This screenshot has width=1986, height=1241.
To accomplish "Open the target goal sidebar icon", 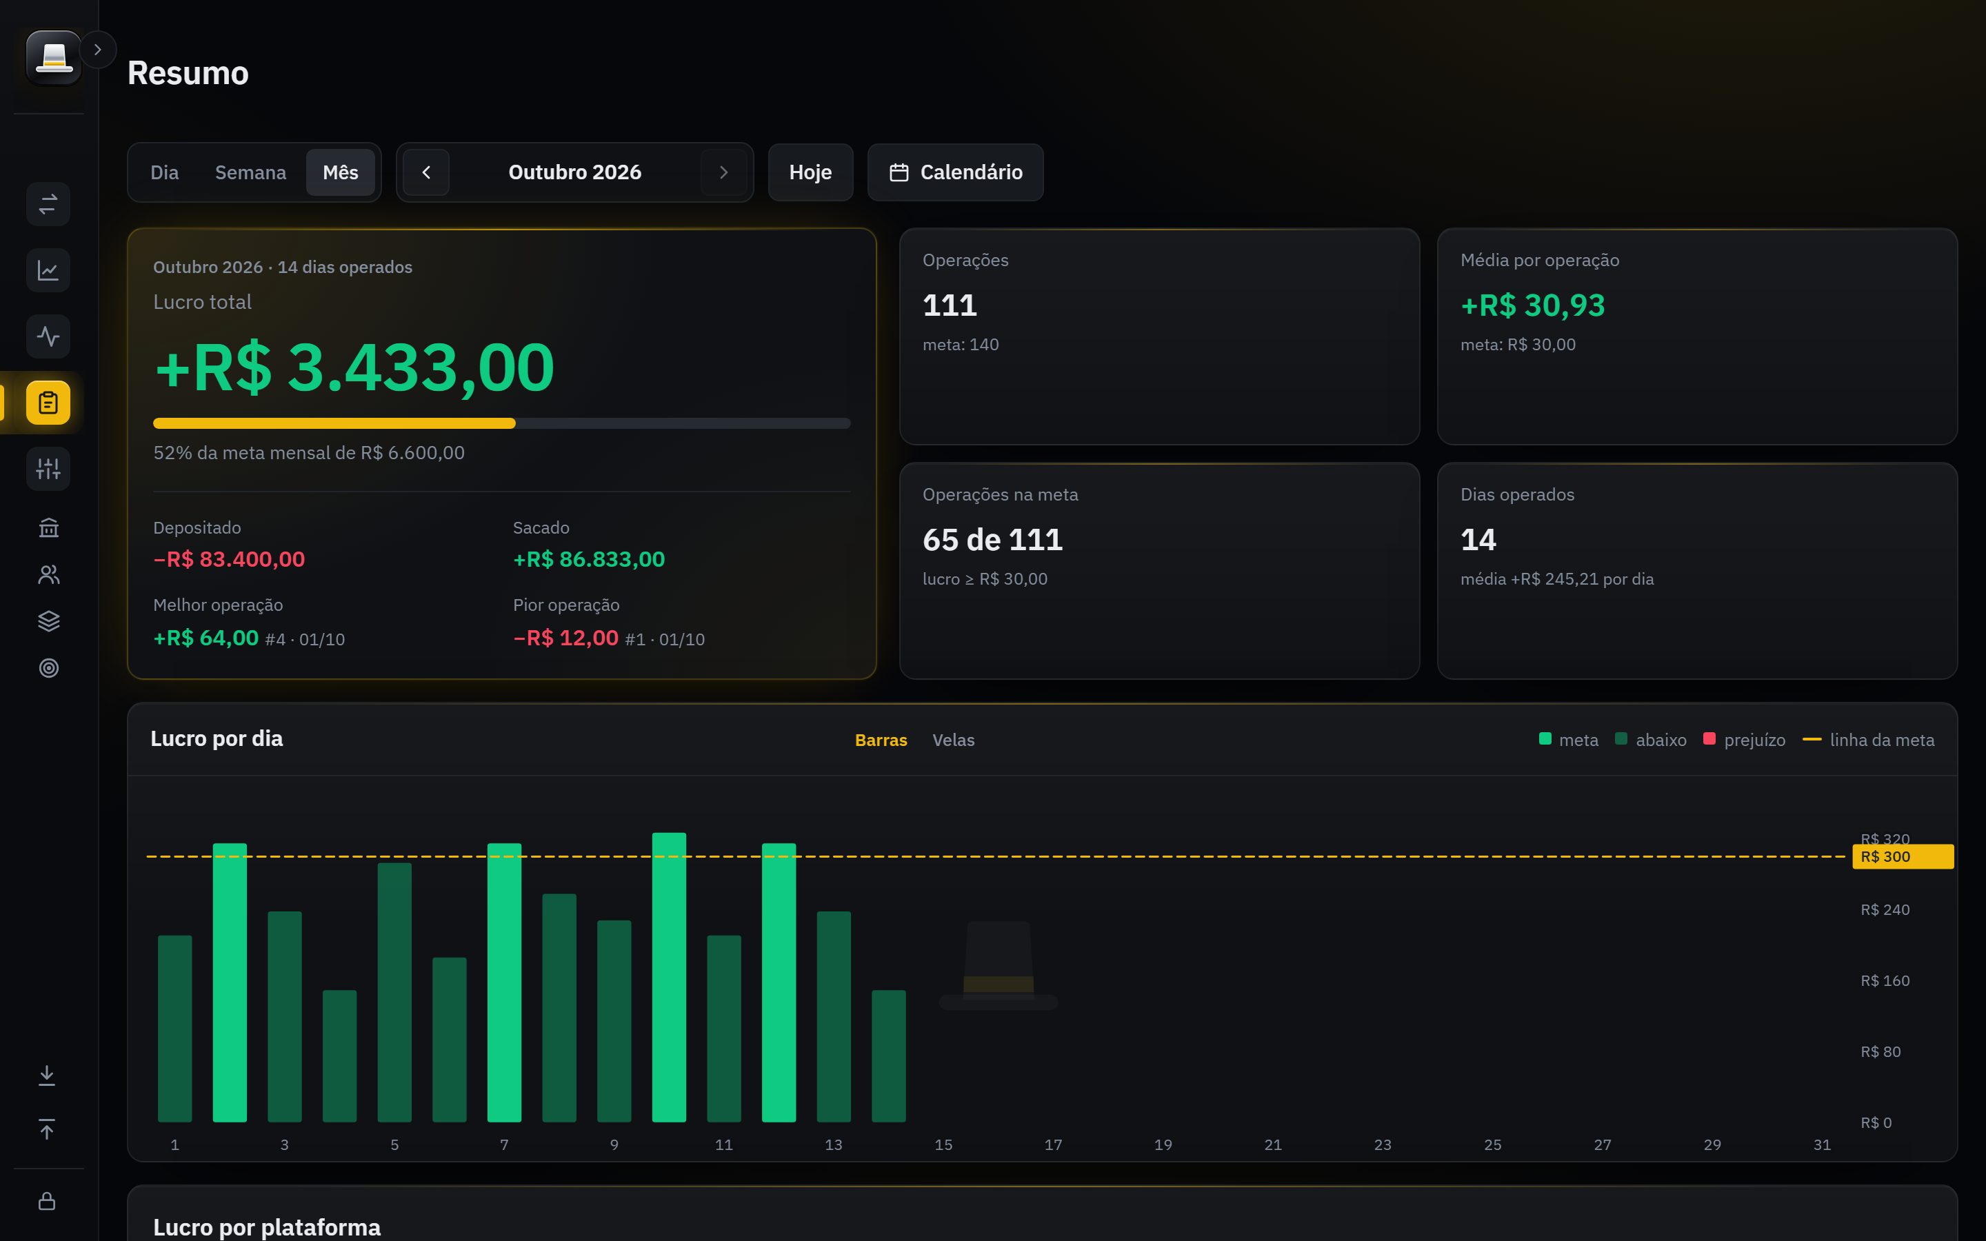I will pyautogui.click(x=48, y=668).
